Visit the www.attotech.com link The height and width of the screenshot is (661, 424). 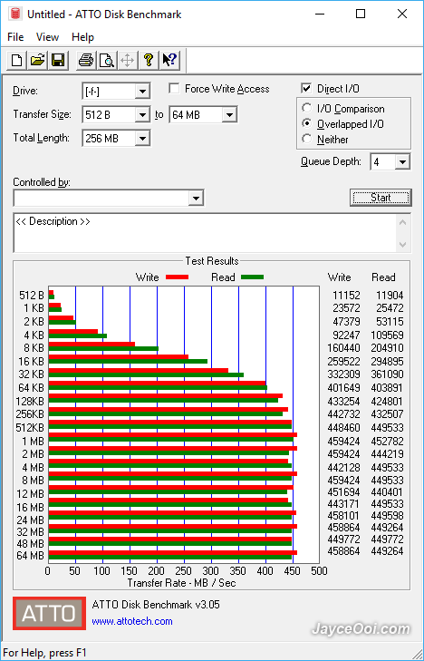132,621
